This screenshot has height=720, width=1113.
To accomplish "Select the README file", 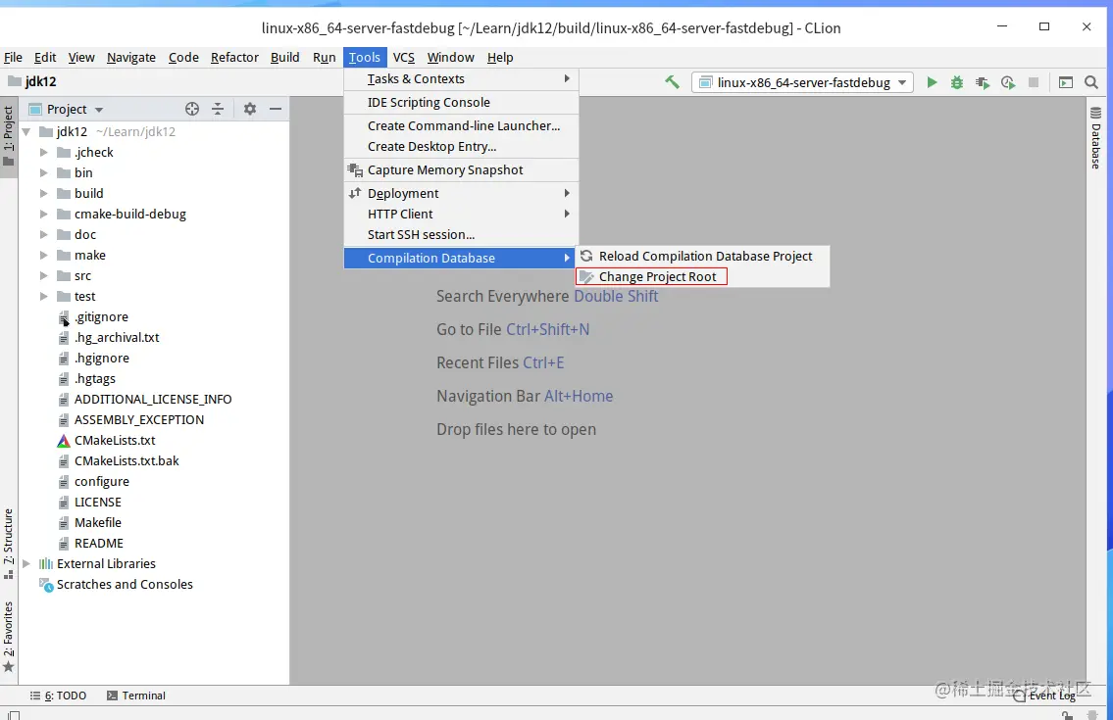I will pyautogui.click(x=99, y=544).
